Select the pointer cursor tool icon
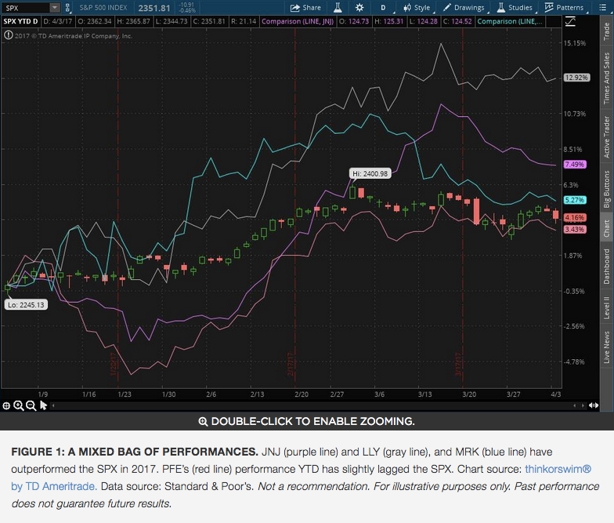 click(44, 405)
